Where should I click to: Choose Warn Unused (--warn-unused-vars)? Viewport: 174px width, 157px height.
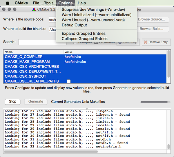(x=93, y=20)
